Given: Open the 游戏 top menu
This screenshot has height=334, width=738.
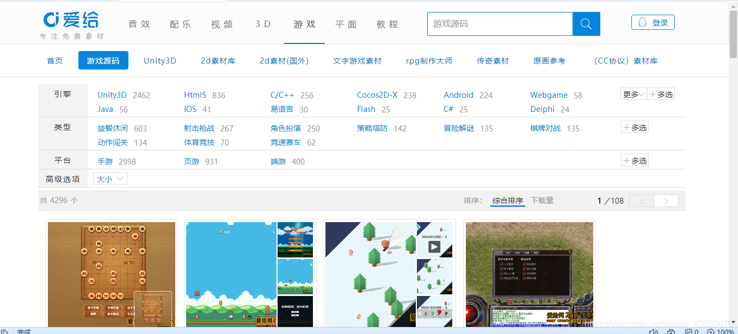Looking at the screenshot, I should 304,24.
